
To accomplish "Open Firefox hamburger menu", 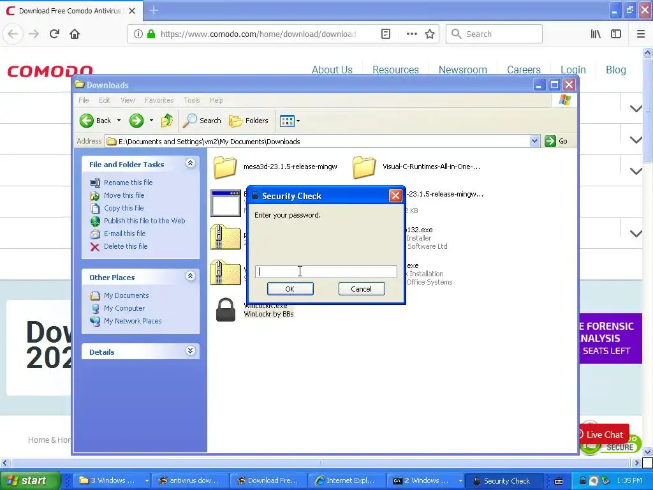I will [x=640, y=34].
